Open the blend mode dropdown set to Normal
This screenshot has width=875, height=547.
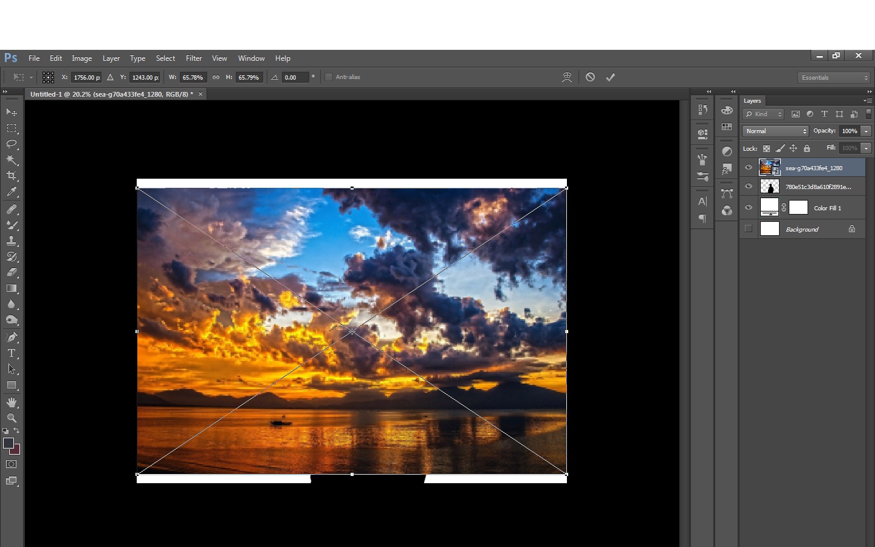click(x=775, y=131)
